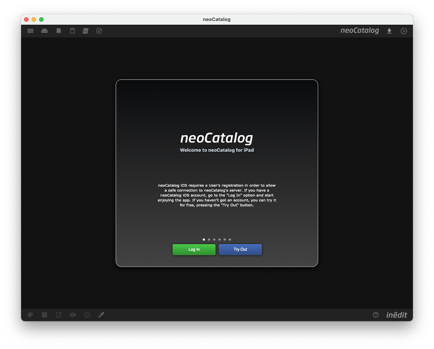Click the compass icon in top toolbar
The image size is (434, 349).
(99, 31)
